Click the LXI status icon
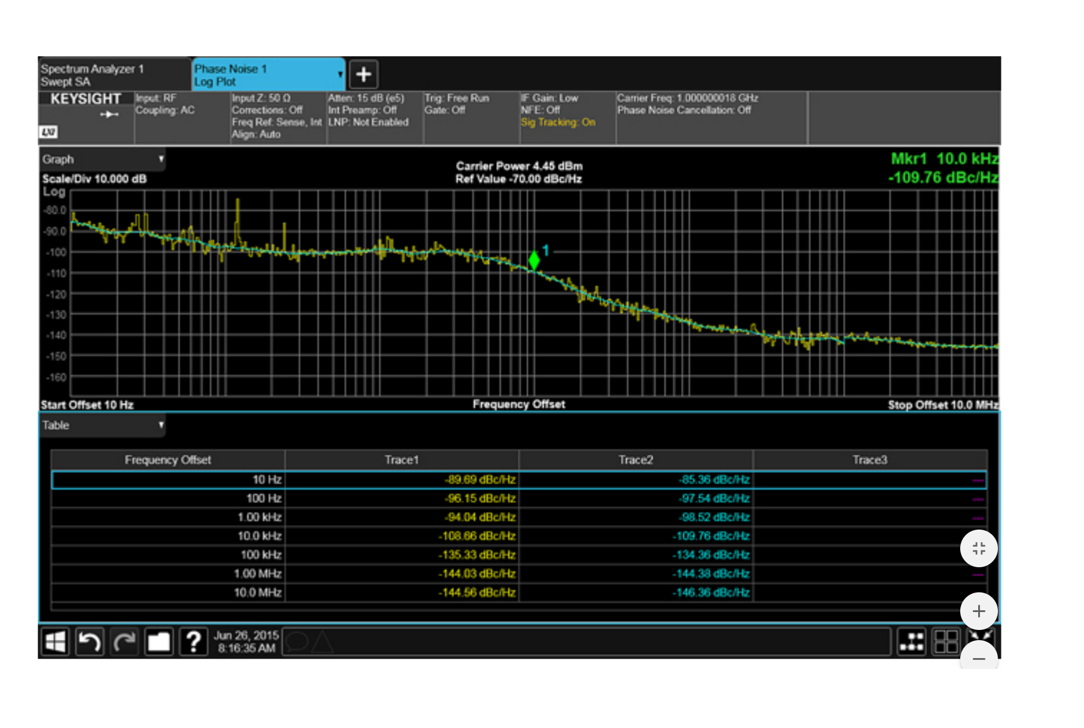1084x728 pixels. (x=48, y=132)
